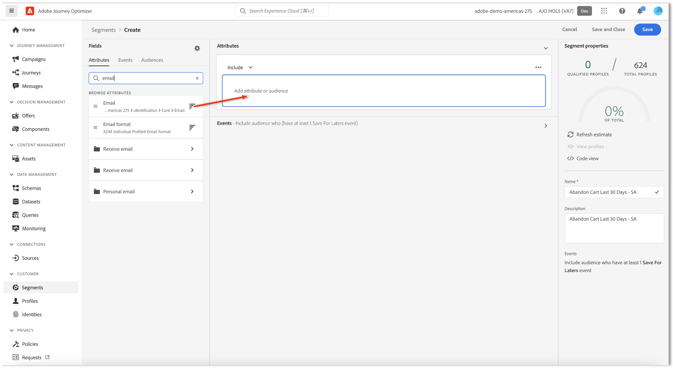The width and height of the screenshot is (673, 368).
Task: Open the app switcher grid
Action: [604, 11]
